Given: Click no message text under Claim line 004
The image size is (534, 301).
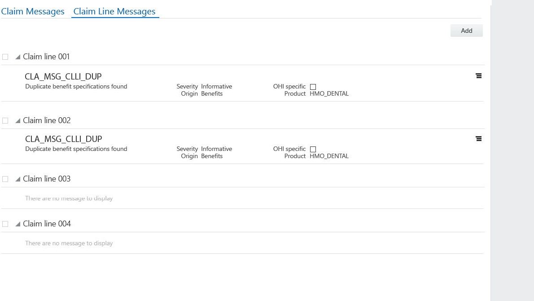Looking at the screenshot, I should pyautogui.click(x=69, y=243).
